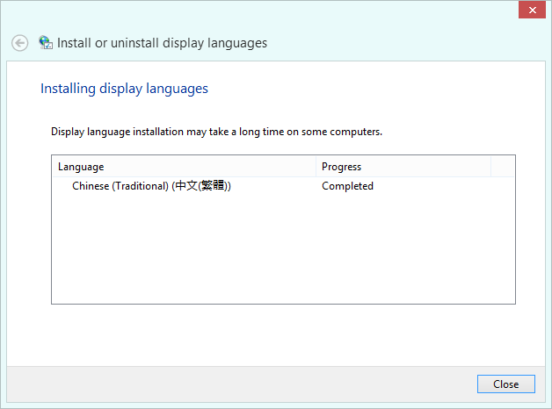This screenshot has width=552, height=409.
Task: Sort by the Language column header
Action: (184, 167)
